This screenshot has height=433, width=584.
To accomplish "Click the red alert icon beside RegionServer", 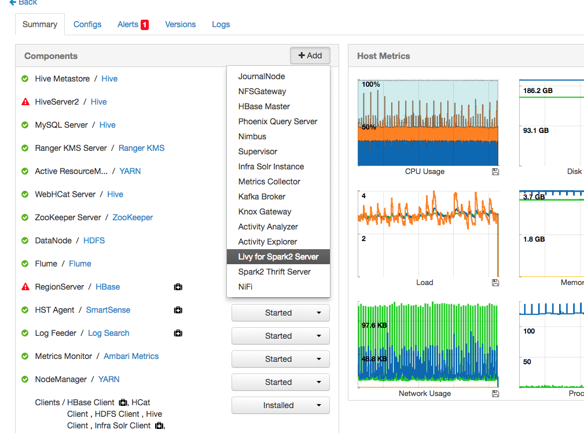I will click(x=24, y=287).
